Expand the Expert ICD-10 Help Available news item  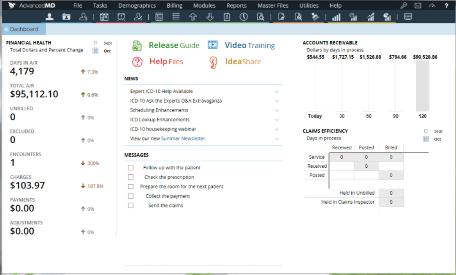pyautogui.click(x=277, y=91)
